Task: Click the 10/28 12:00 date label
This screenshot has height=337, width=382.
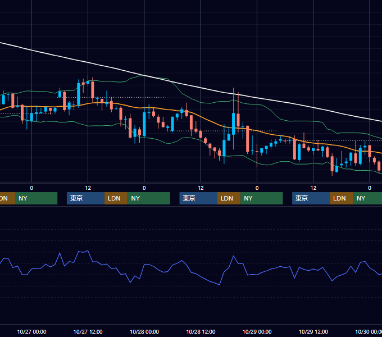Action: [x=201, y=331]
